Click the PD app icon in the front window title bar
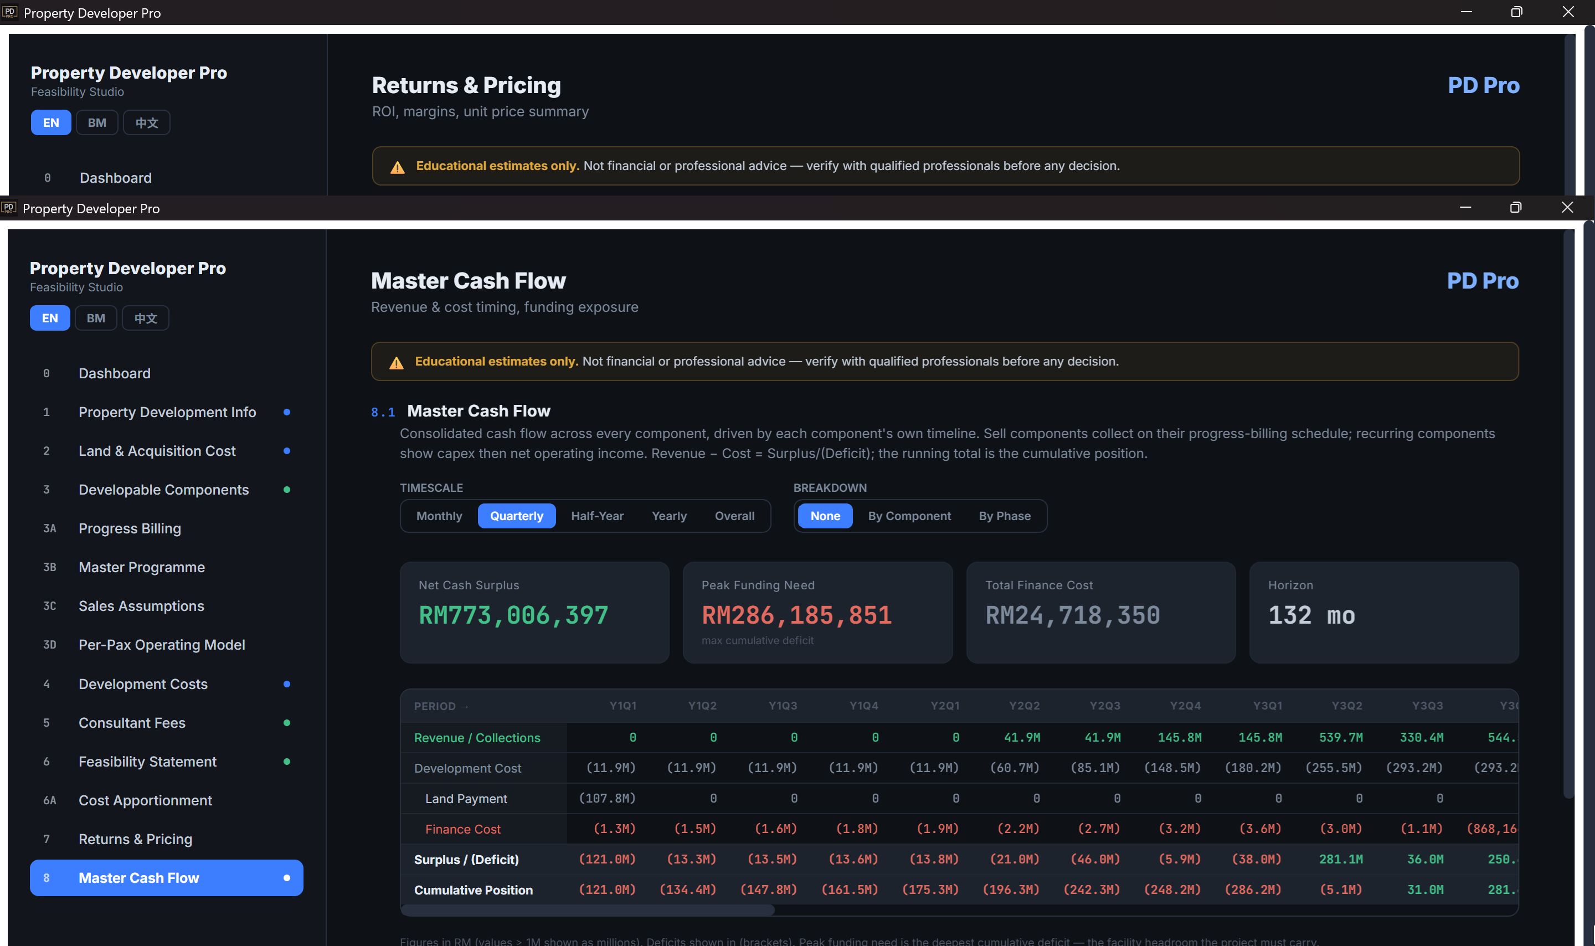1595x946 pixels. [x=9, y=208]
